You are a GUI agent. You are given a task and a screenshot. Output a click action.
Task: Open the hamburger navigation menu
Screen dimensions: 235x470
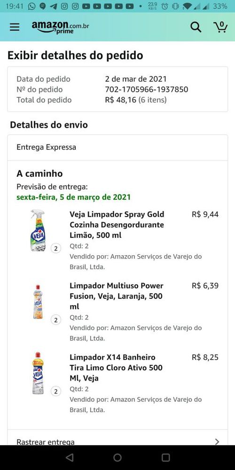click(15, 27)
